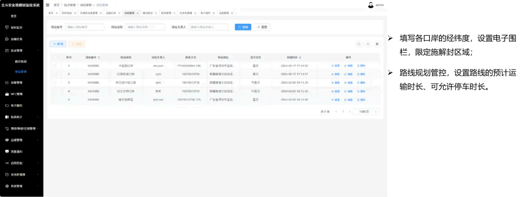View the row for station 9420986

335,66
